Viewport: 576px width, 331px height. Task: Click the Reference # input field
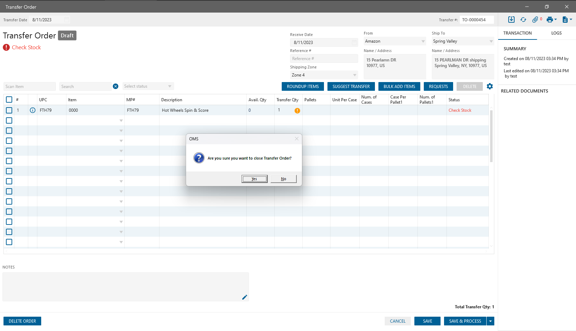click(x=324, y=59)
